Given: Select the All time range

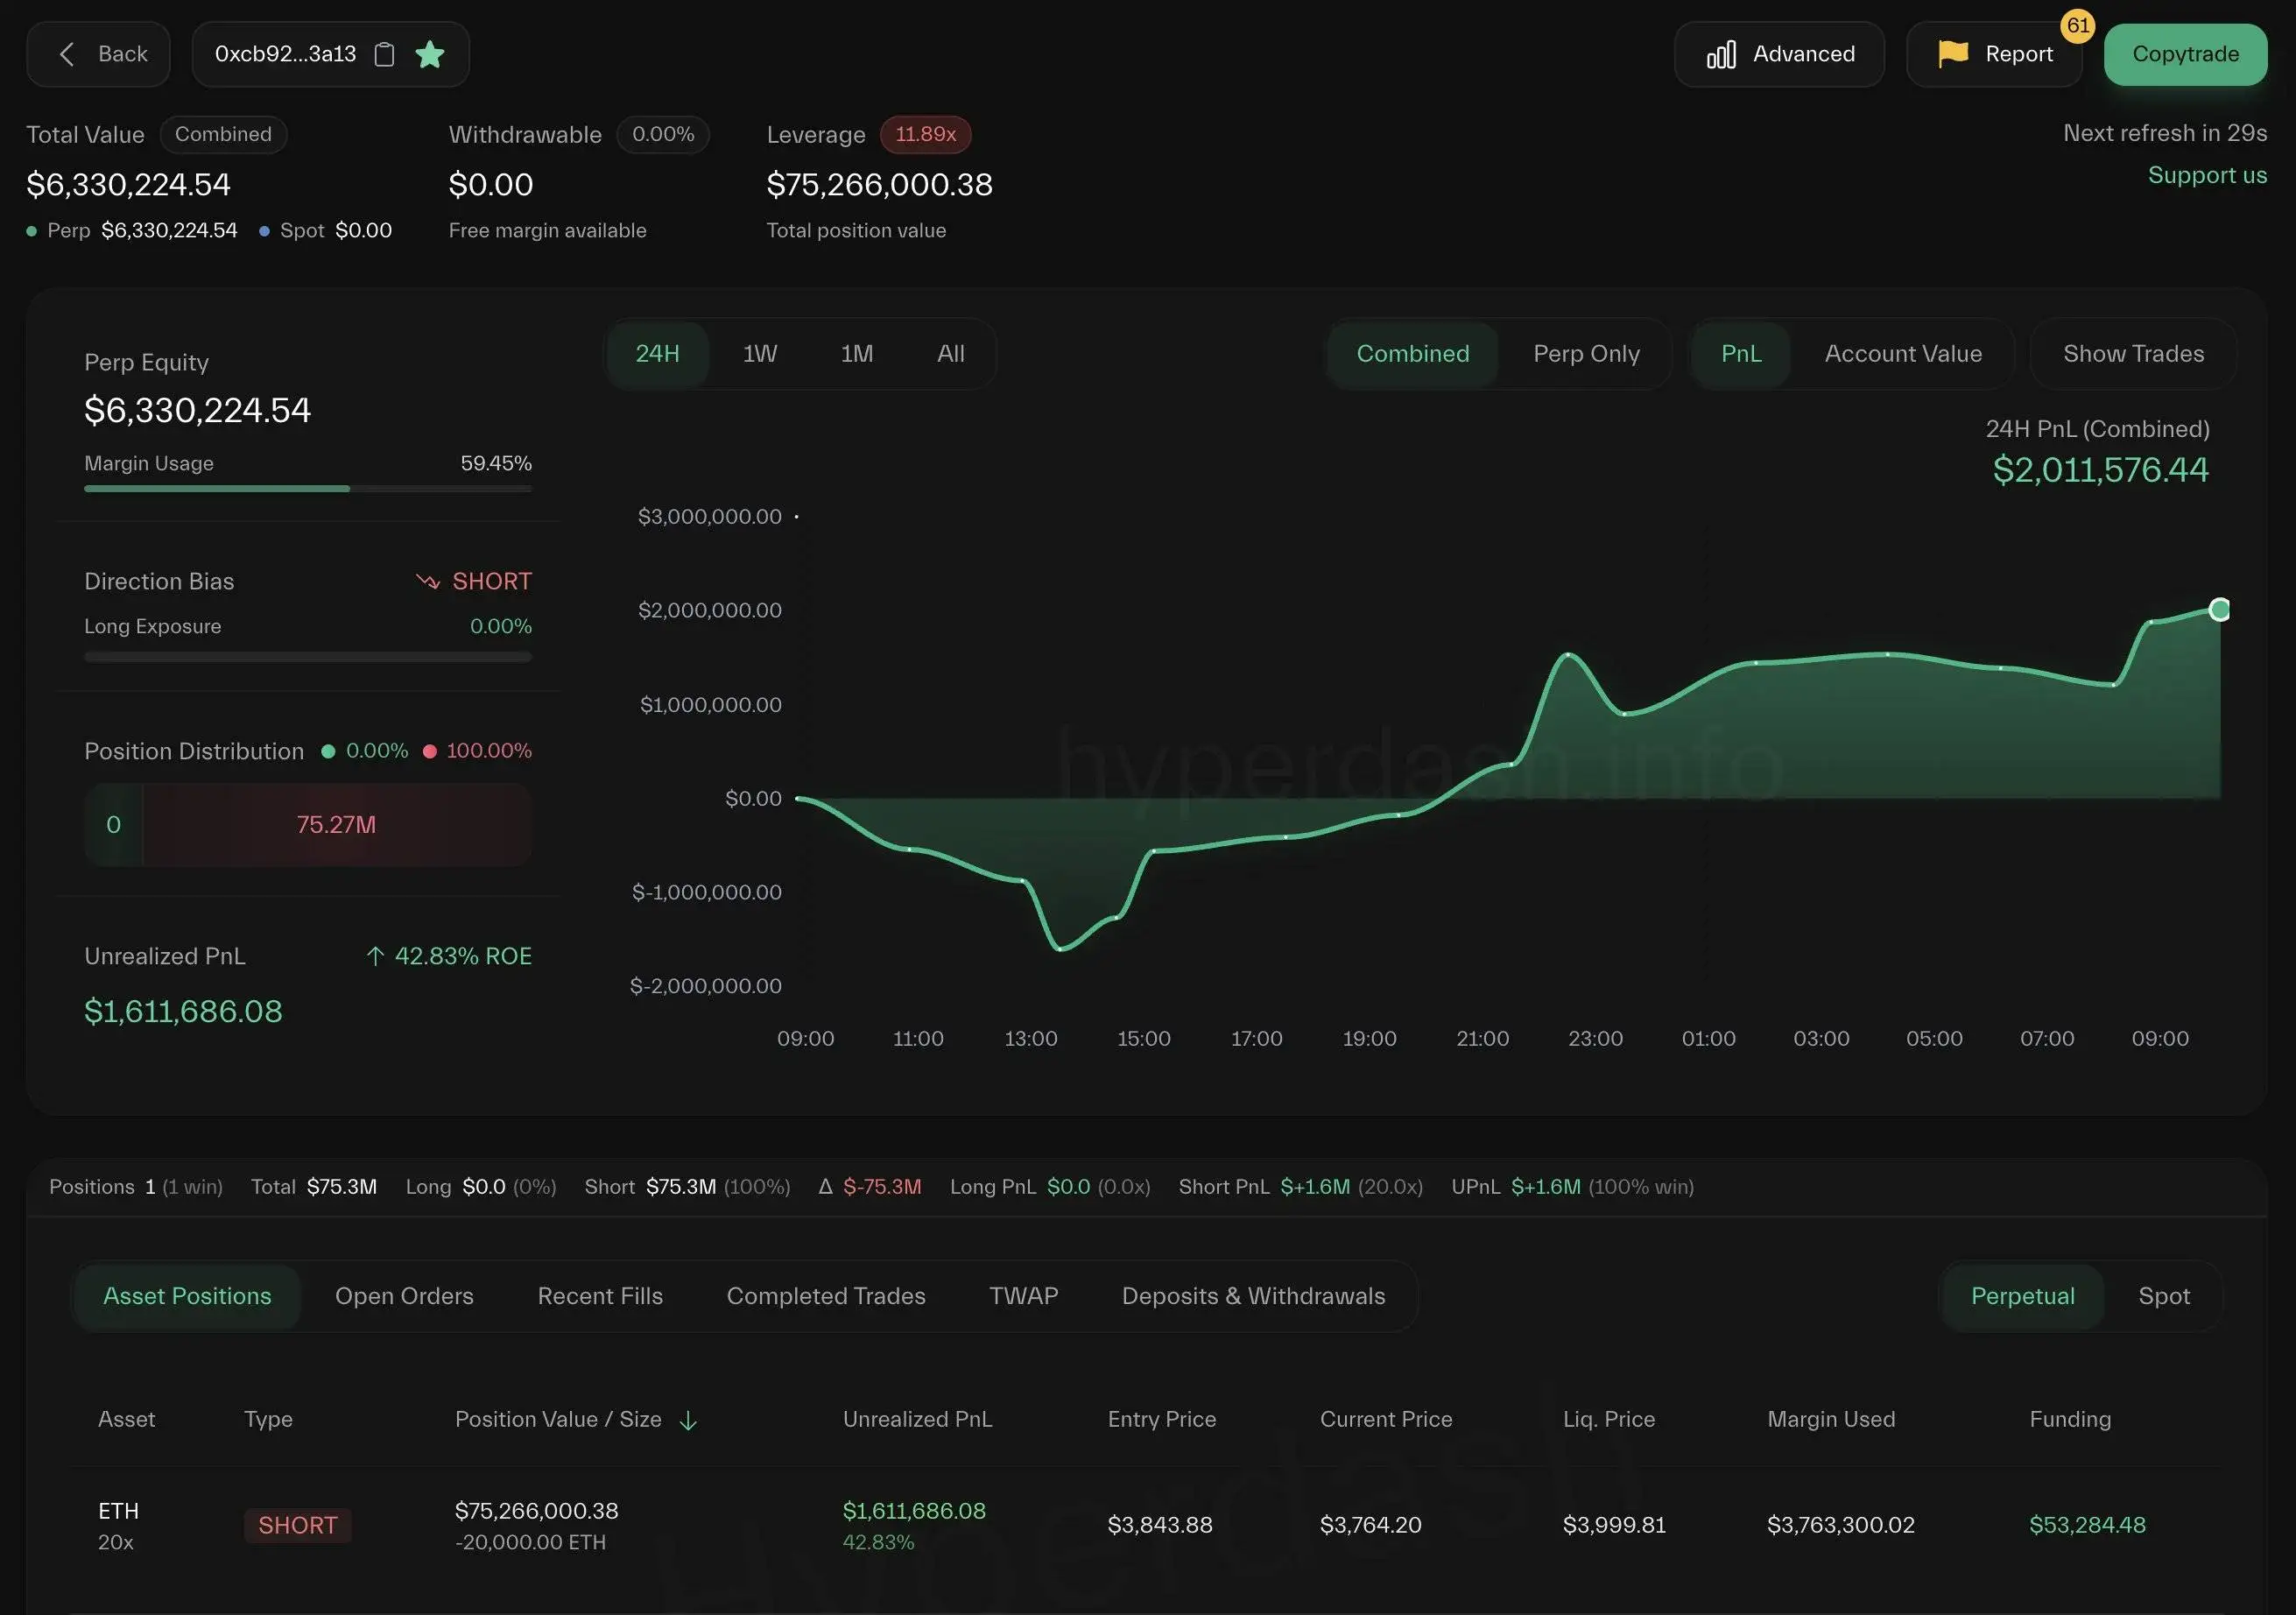Looking at the screenshot, I should pyautogui.click(x=949, y=353).
